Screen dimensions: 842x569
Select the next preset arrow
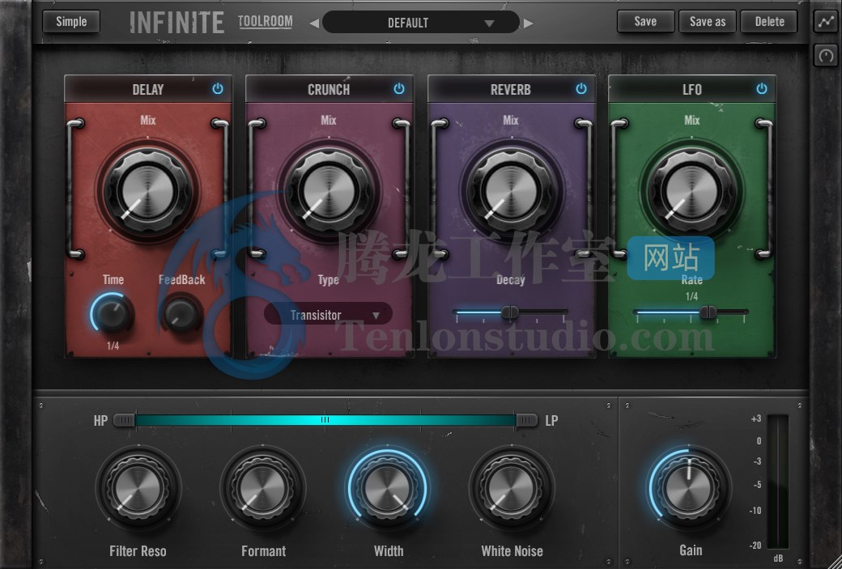click(529, 23)
